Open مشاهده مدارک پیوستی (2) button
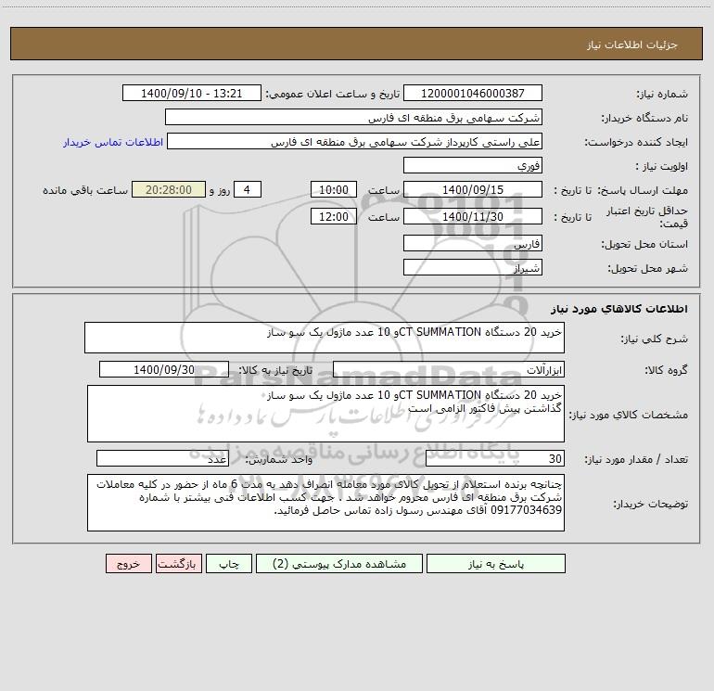Image resolution: width=714 pixels, height=691 pixels. point(339,563)
